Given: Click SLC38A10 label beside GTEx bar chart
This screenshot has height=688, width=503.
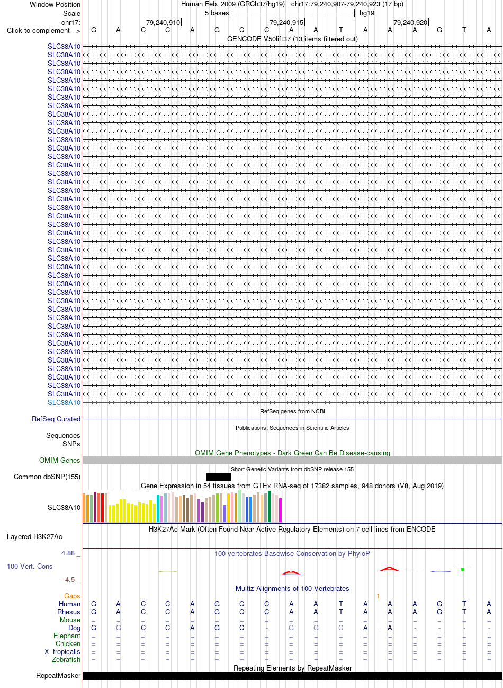Looking at the screenshot, I should [64, 507].
